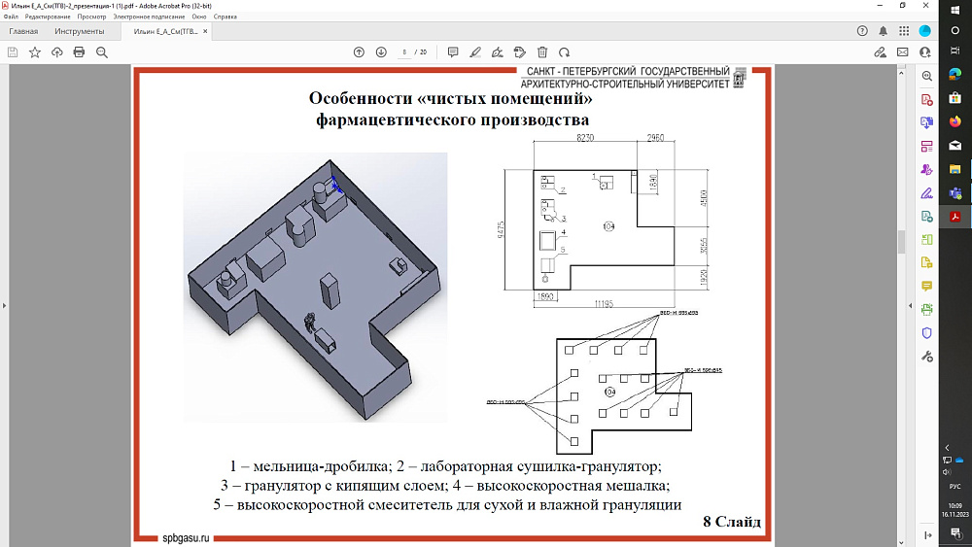Image resolution: width=972 pixels, height=547 pixels.
Task: Open the find text magnifier
Action: pyautogui.click(x=102, y=52)
